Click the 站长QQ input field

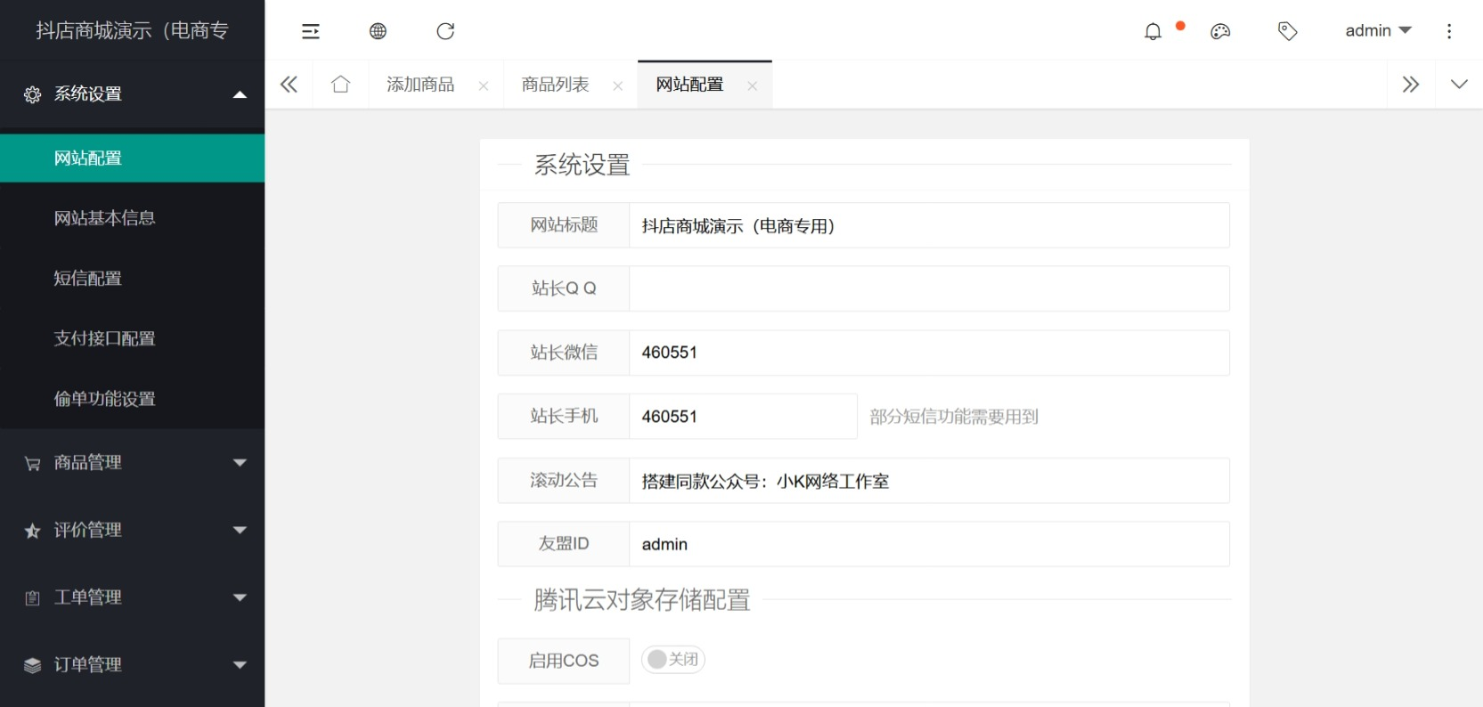tap(928, 288)
